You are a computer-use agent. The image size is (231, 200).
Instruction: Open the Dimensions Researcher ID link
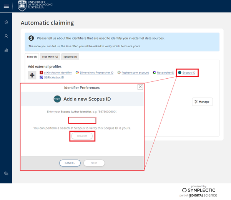[96, 73]
